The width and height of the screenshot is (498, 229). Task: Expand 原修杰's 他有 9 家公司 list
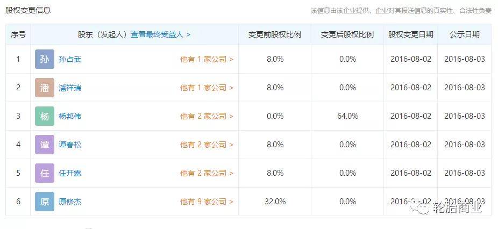pyautogui.click(x=207, y=202)
